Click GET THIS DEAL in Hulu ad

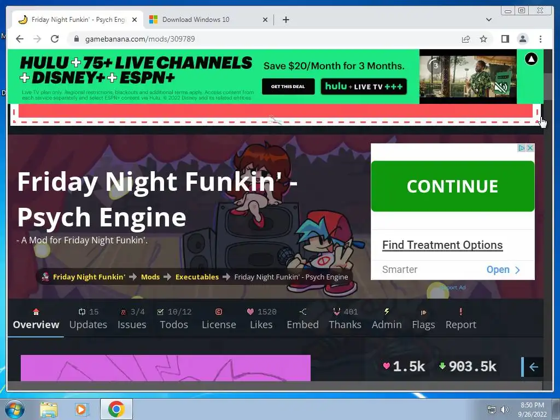pos(288,86)
